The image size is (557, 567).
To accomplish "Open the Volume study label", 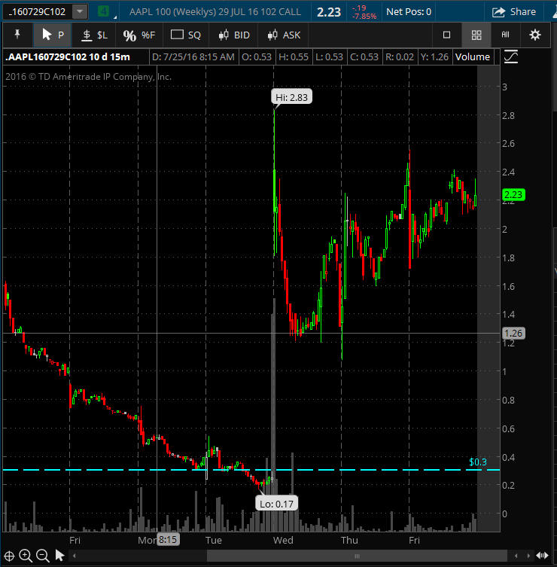I will click(x=473, y=56).
